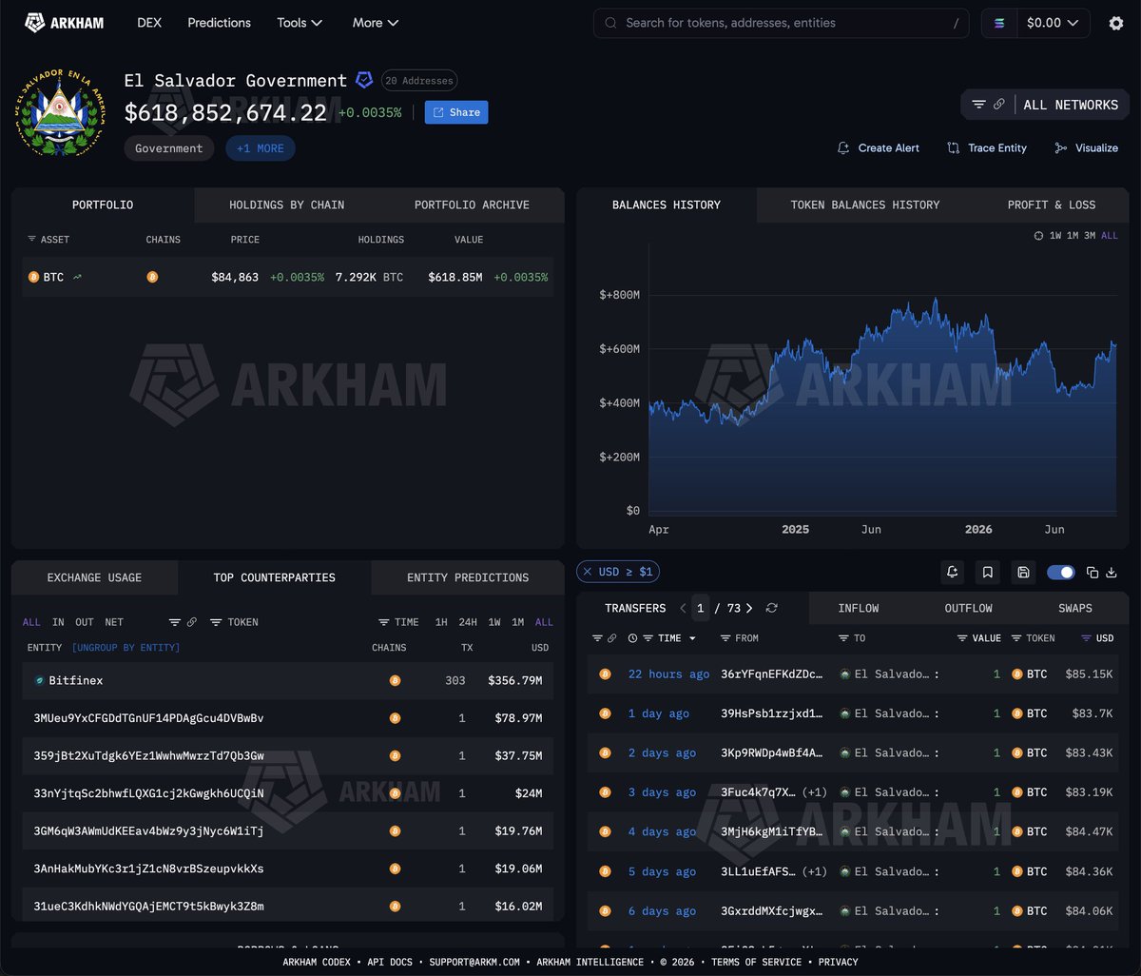Go to next transfers page
This screenshot has height=976, width=1141.
pos(749,608)
